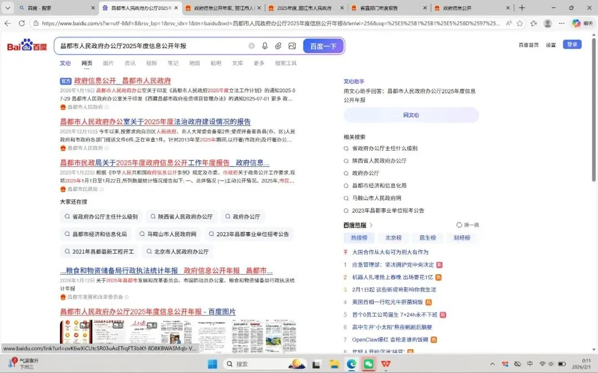
Task: Click the address bar URL
Action: coord(271,23)
